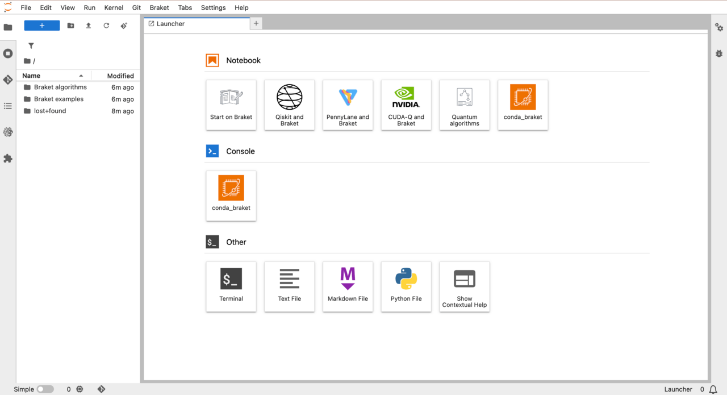Click the New Folder toolbar icon
This screenshot has width=727, height=395.
coord(70,26)
